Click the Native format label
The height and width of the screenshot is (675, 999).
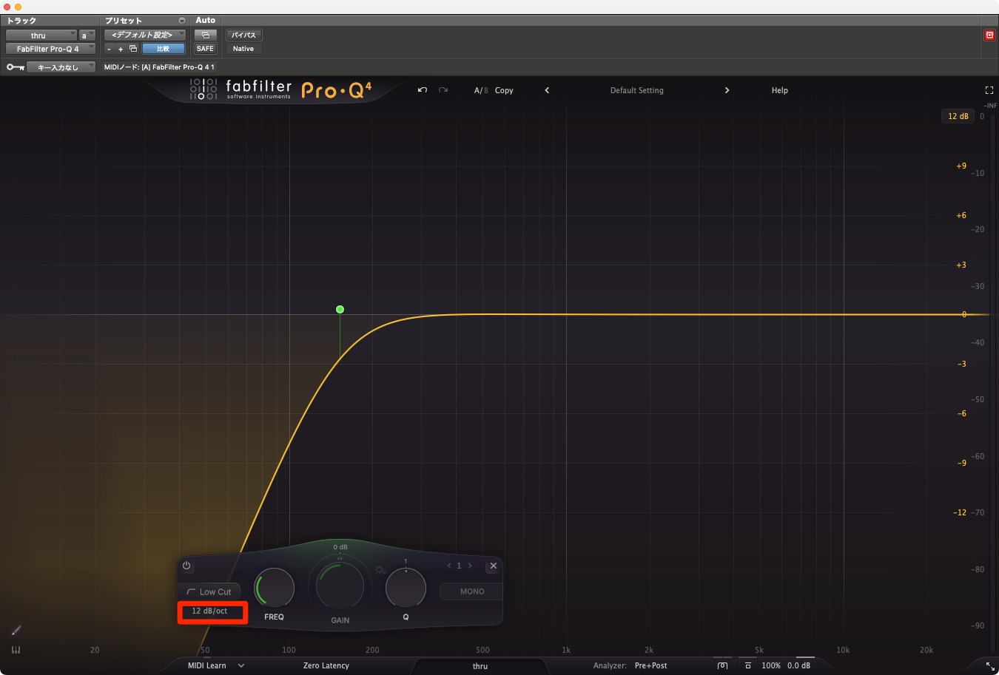pyautogui.click(x=243, y=49)
